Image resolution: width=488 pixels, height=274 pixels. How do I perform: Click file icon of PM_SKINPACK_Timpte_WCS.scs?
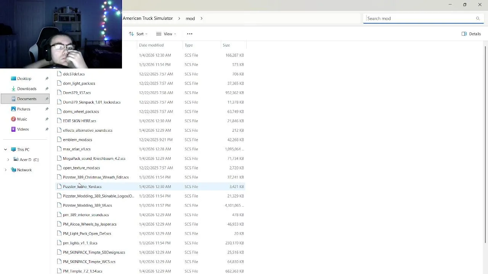point(59,262)
